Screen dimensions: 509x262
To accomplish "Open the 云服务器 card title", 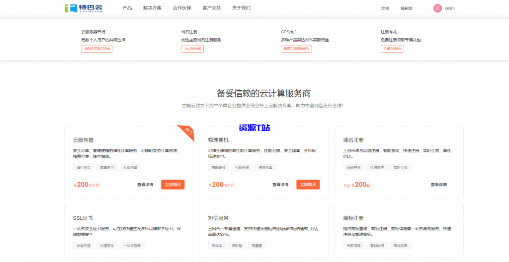I will (x=84, y=140).
